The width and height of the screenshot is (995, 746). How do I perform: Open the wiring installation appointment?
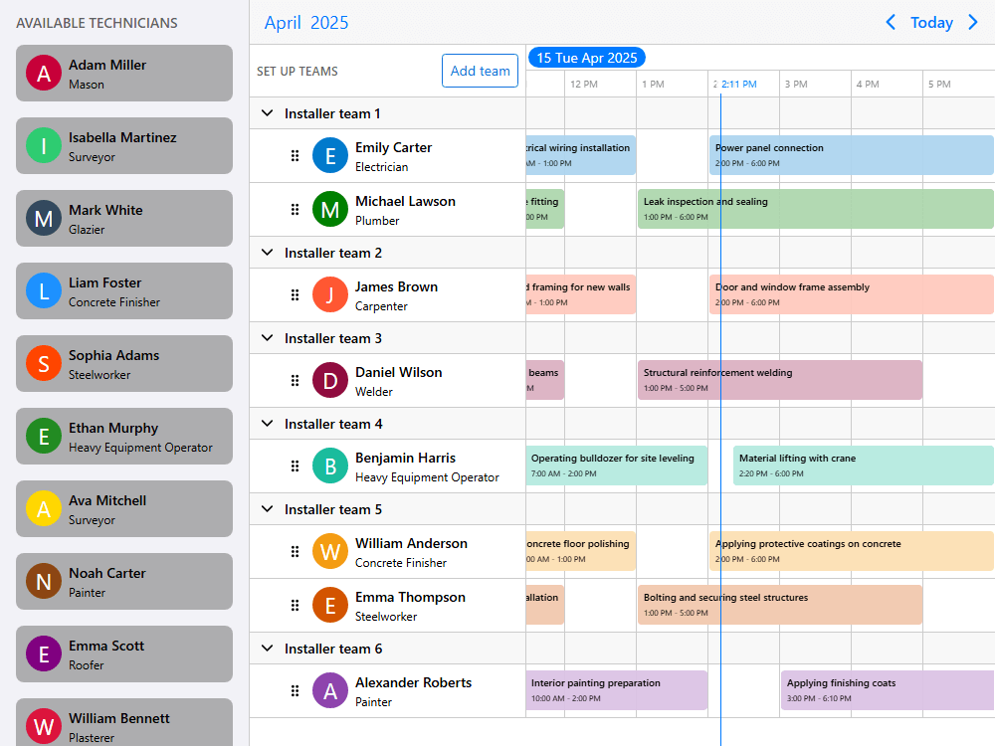pyautogui.click(x=581, y=155)
